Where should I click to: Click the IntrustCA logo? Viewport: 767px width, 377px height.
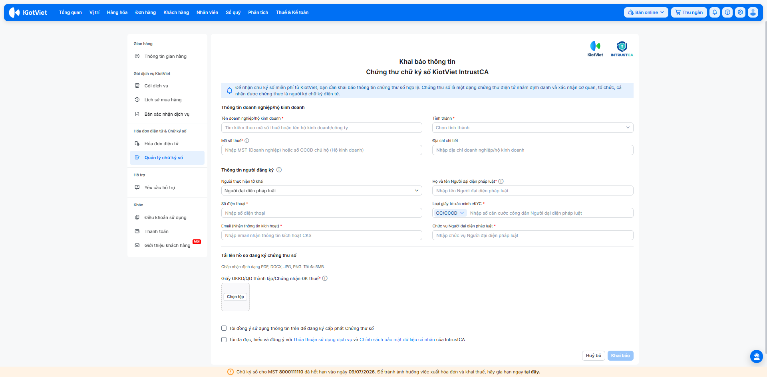coord(622,49)
